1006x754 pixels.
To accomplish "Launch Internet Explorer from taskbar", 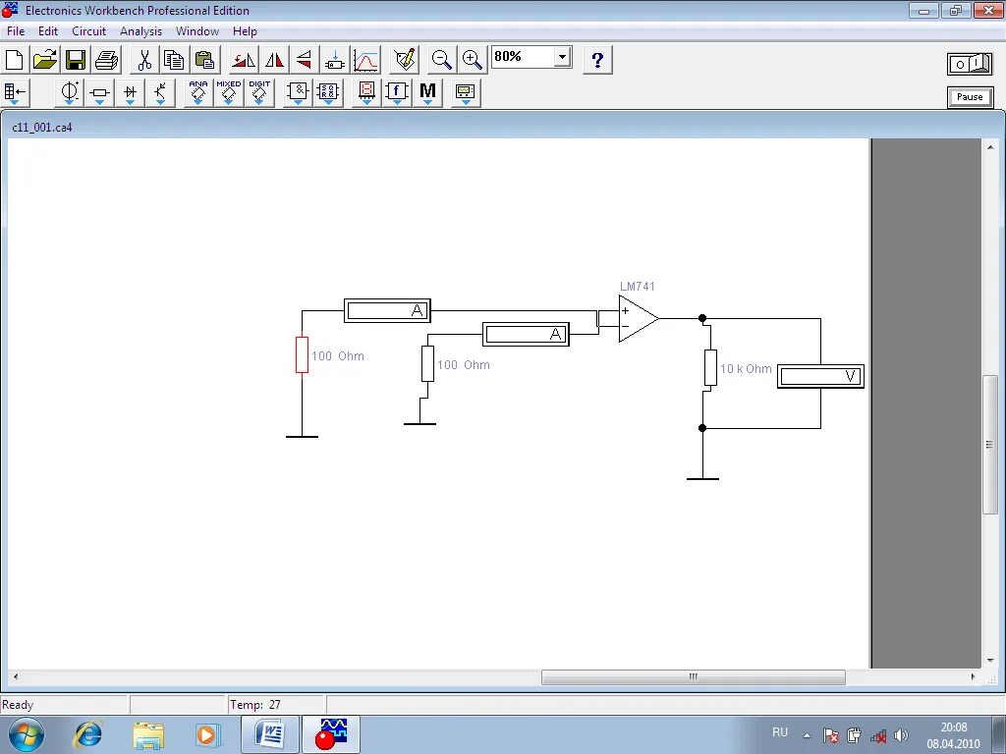I will [87, 734].
